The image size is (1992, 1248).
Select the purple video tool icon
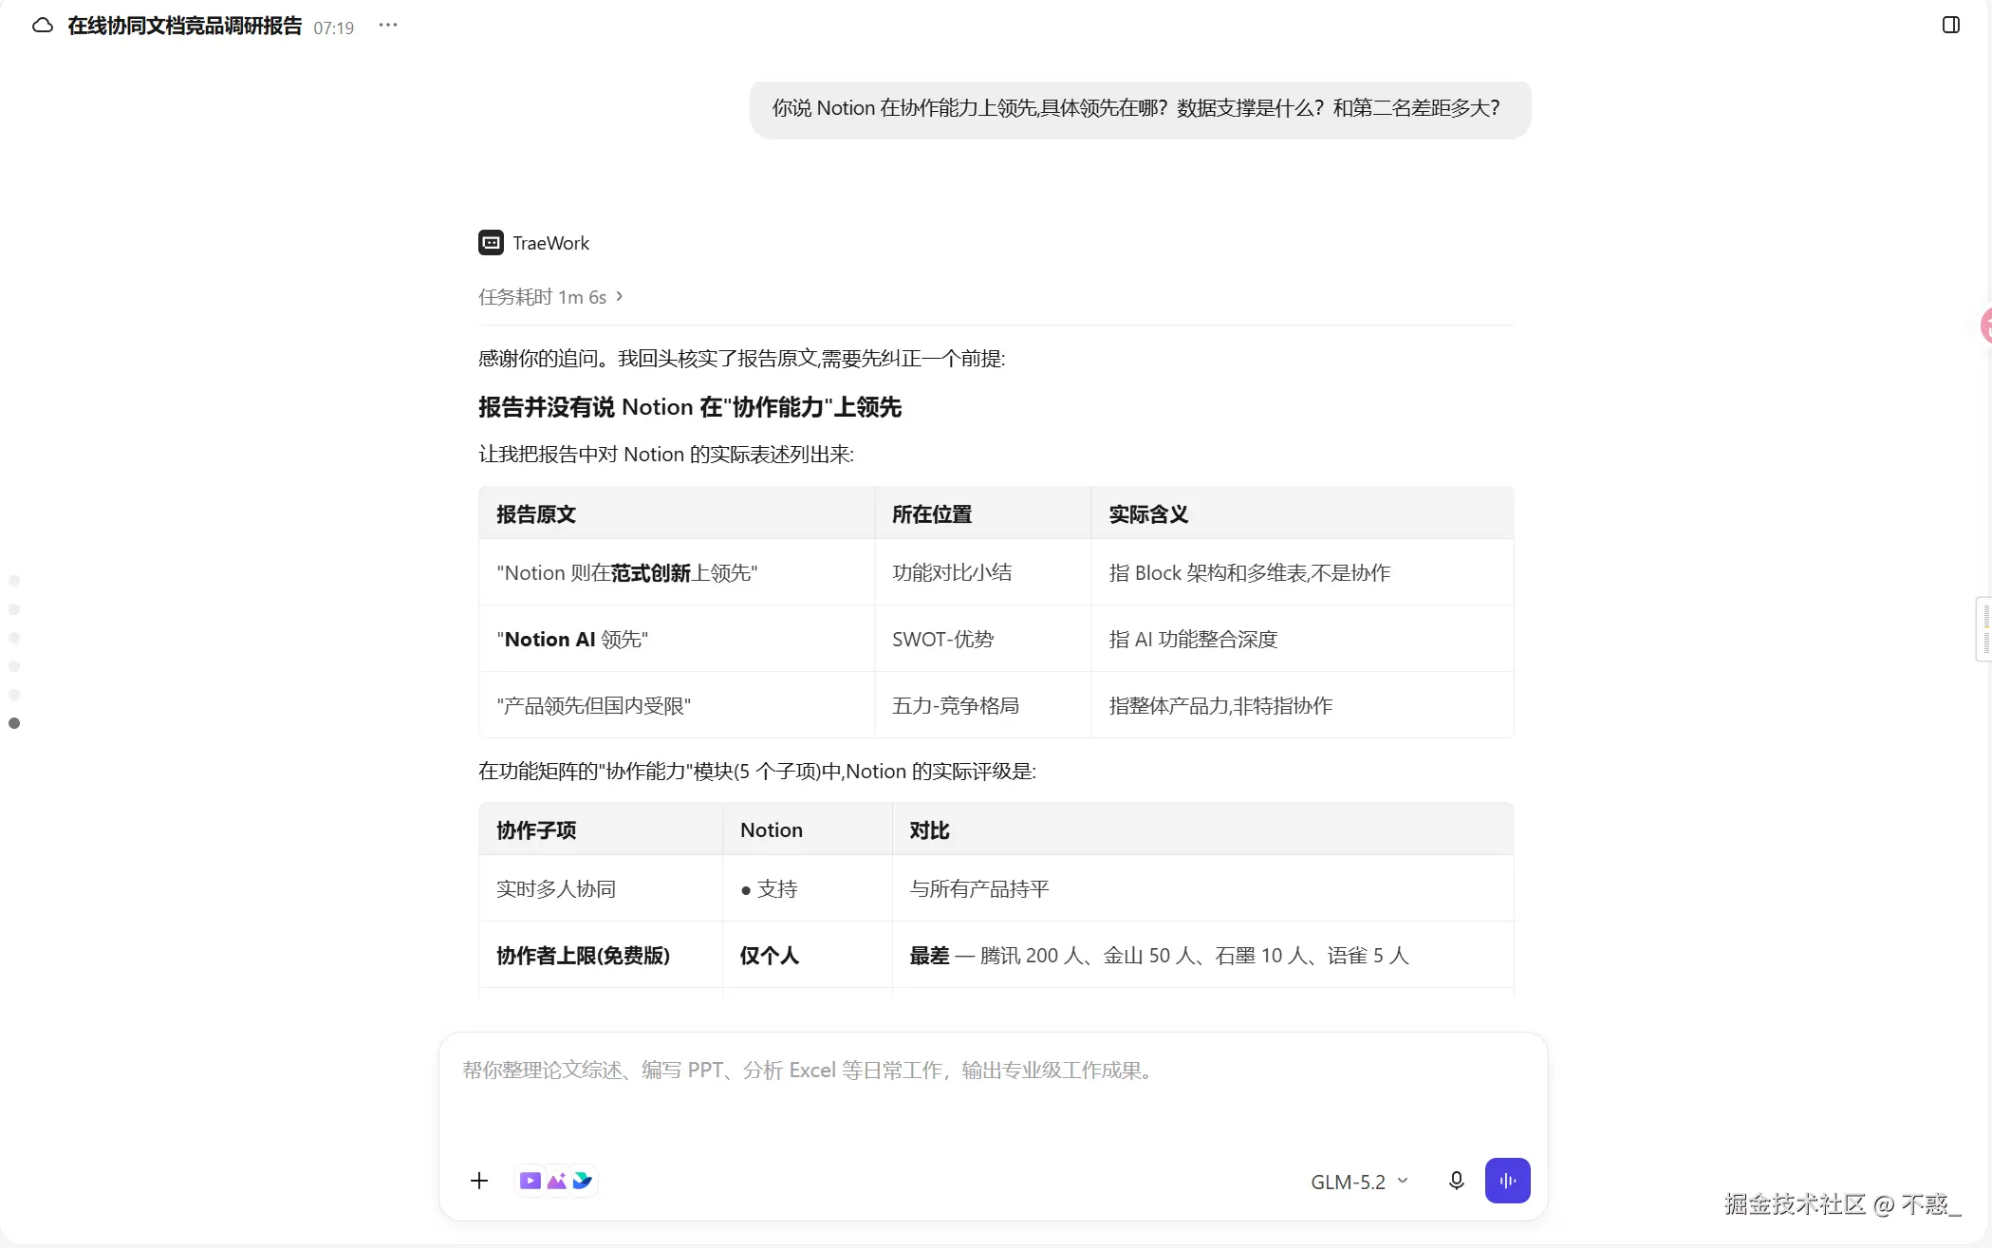531,1181
